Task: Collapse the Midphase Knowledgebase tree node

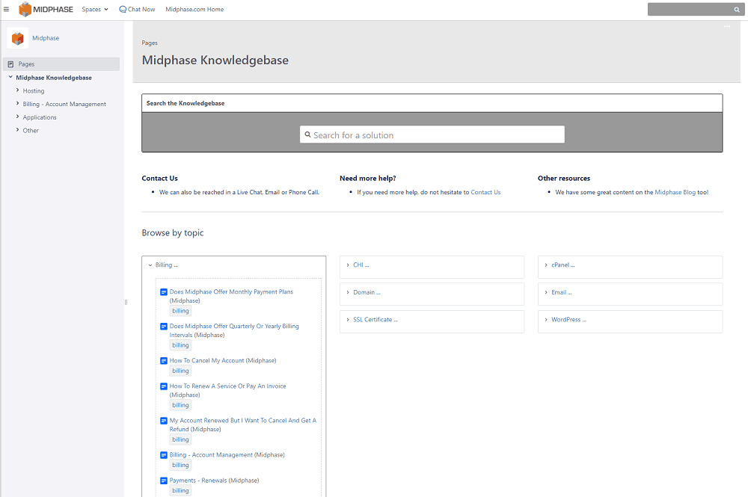Action: (x=10, y=77)
